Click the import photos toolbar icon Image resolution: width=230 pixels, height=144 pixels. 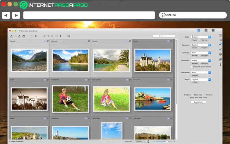(11, 36)
